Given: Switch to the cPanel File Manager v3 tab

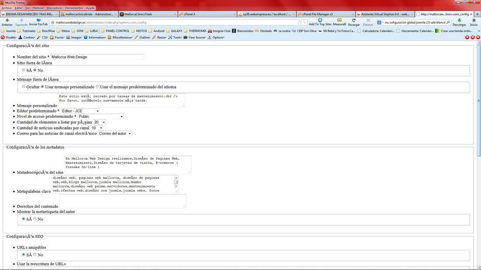Looking at the screenshot, I should tap(326, 14).
